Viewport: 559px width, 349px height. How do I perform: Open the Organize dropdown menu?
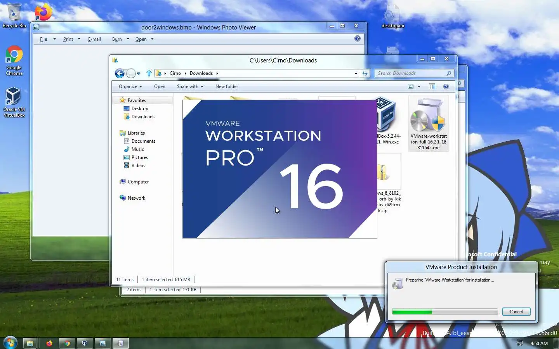coord(130,86)
